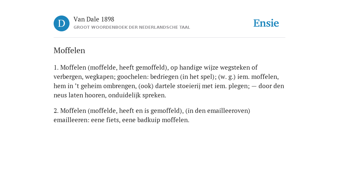Click the phrase 'neus laten hooren'
Viewport: 339px width, 169px height.
79,95
